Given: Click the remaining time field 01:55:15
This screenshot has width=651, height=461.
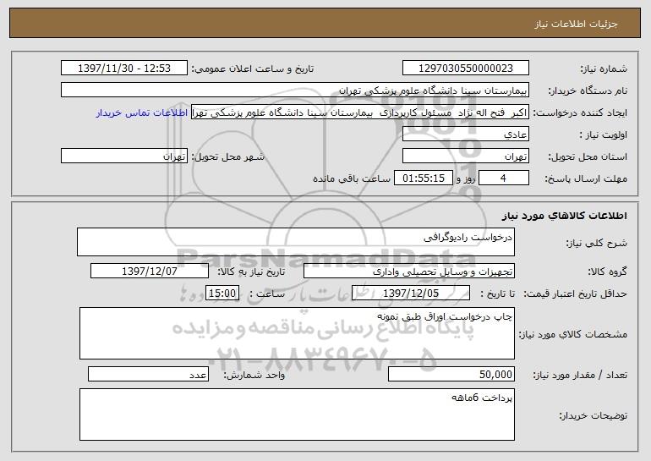Looking at the screenshot, I should pos(423,178).
